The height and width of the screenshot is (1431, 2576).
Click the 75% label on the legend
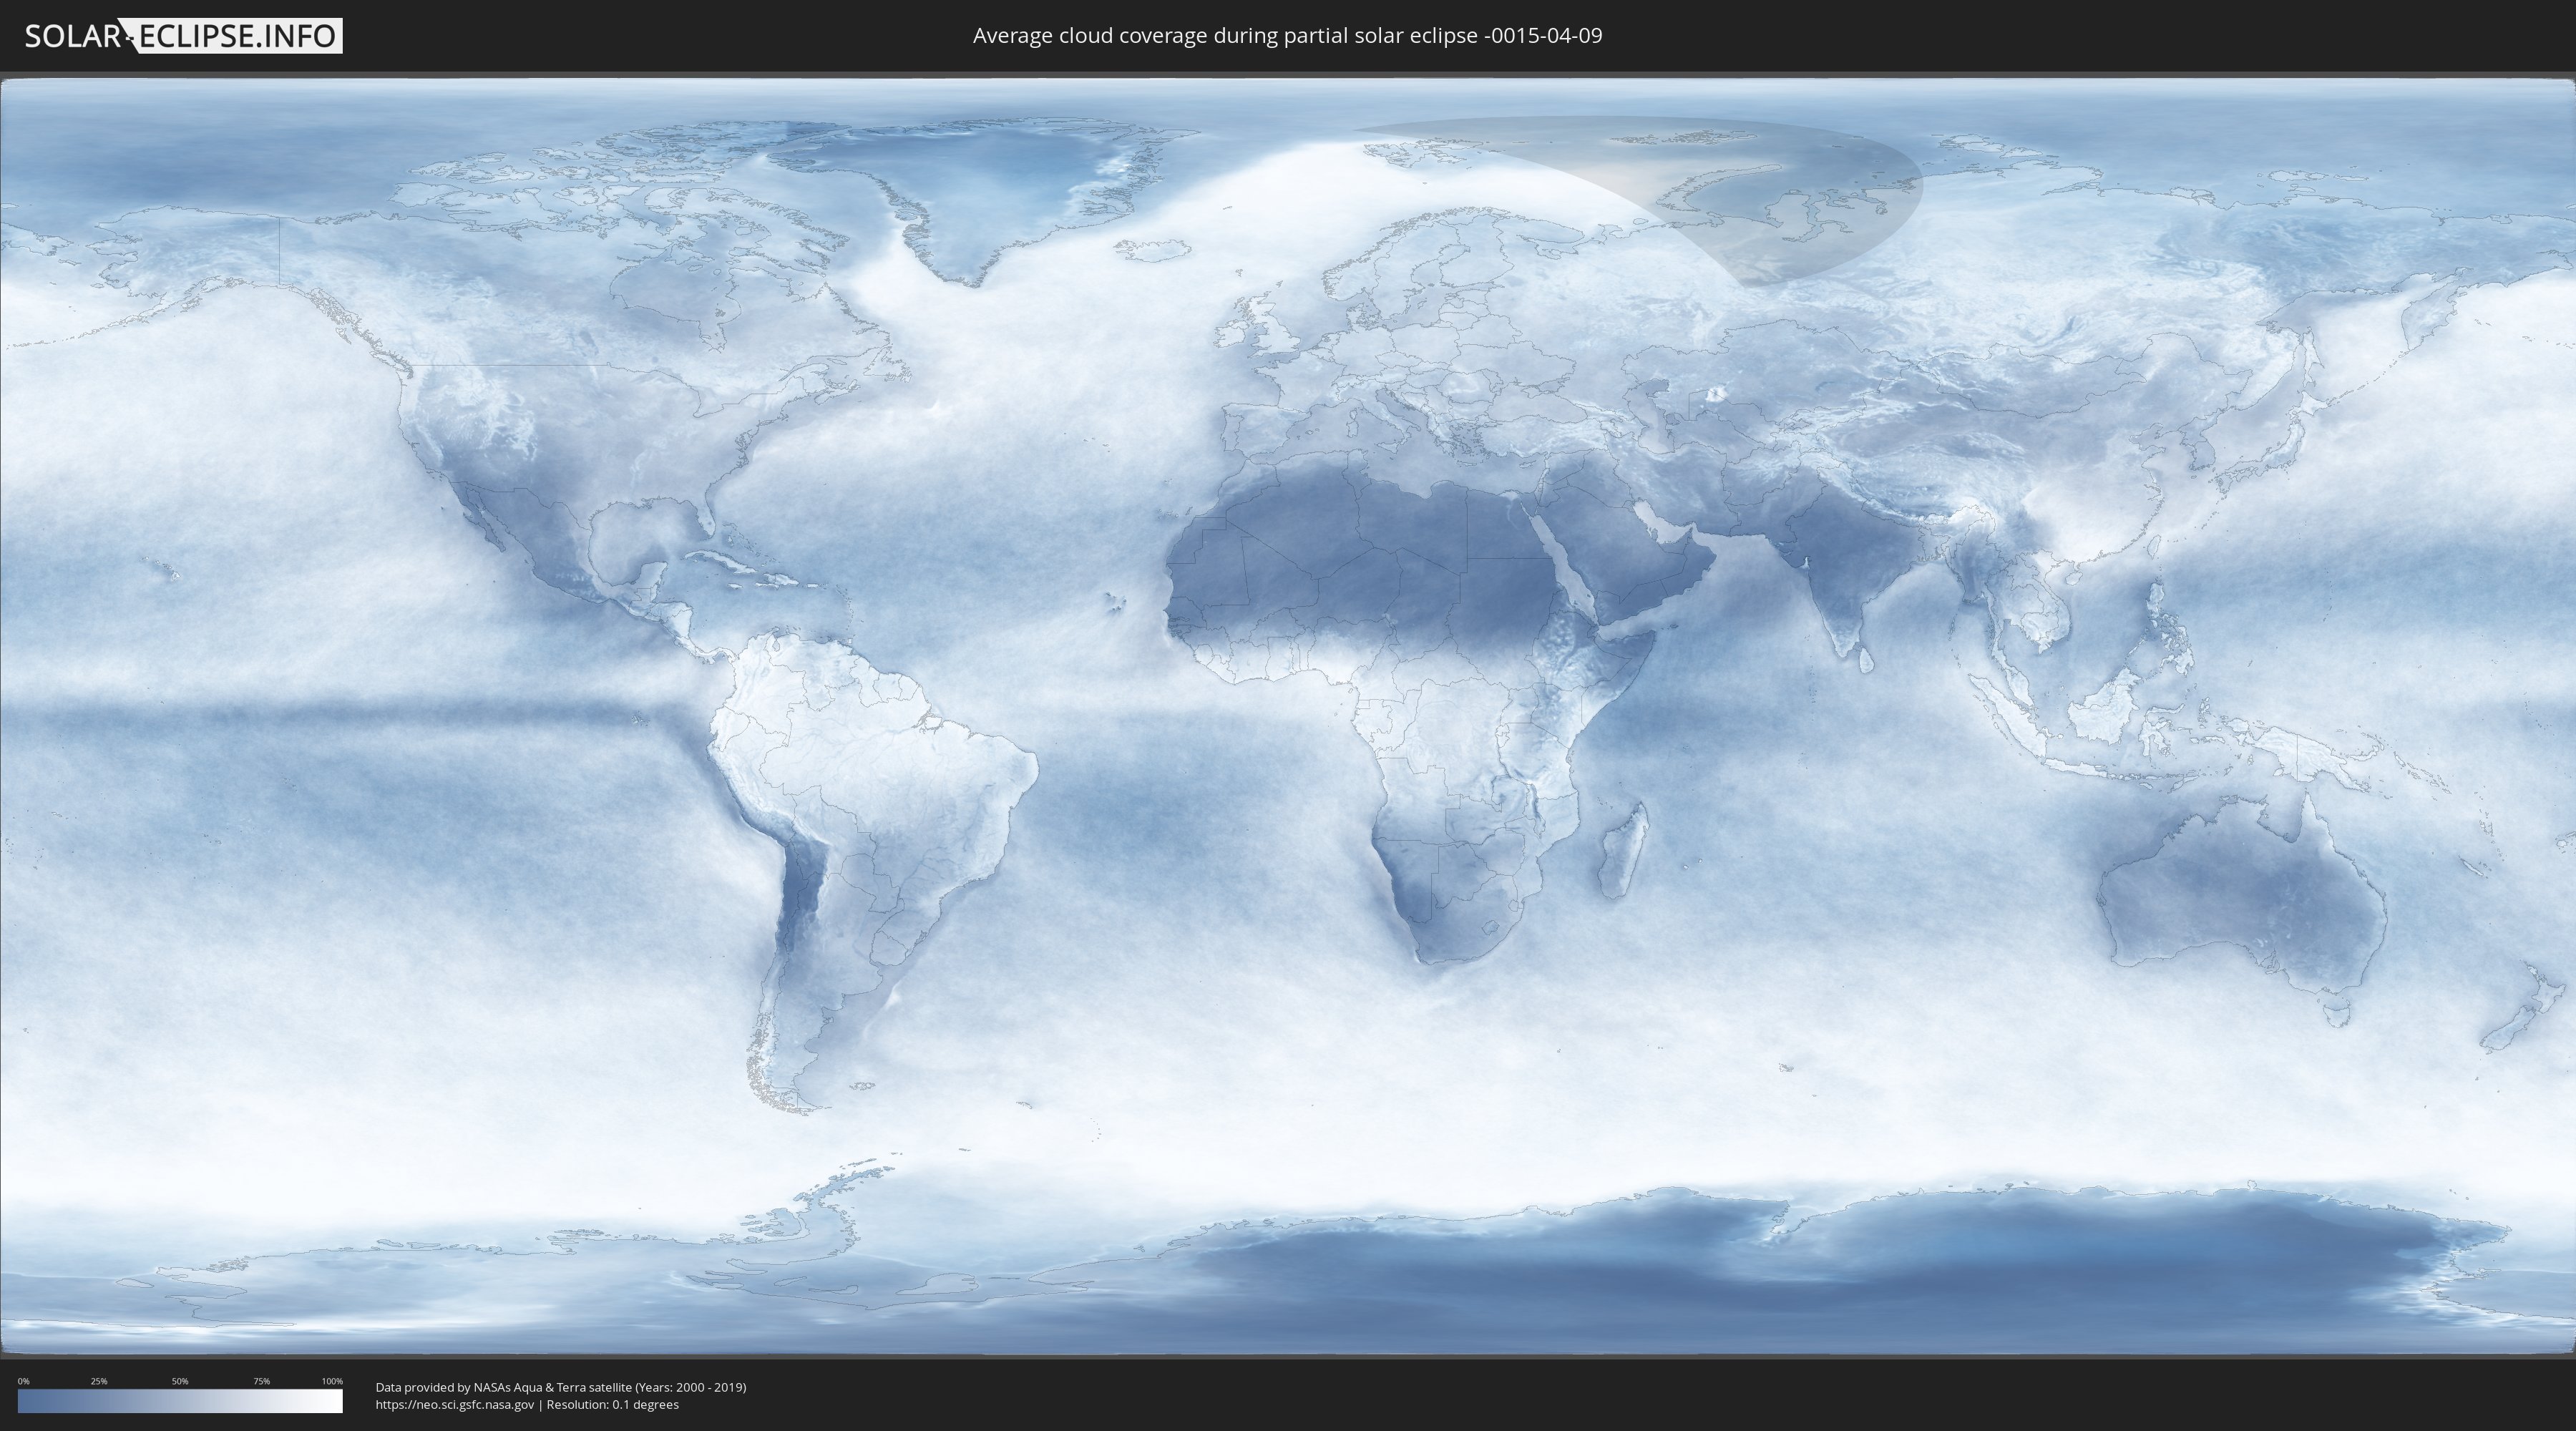[x=261, y=1381]
